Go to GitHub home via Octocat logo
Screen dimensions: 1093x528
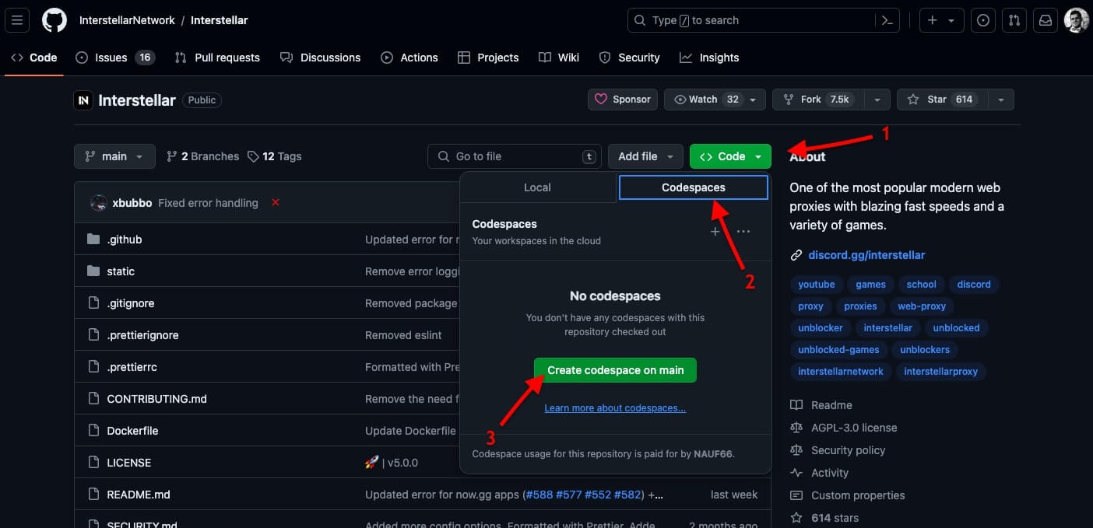point(54,20)
